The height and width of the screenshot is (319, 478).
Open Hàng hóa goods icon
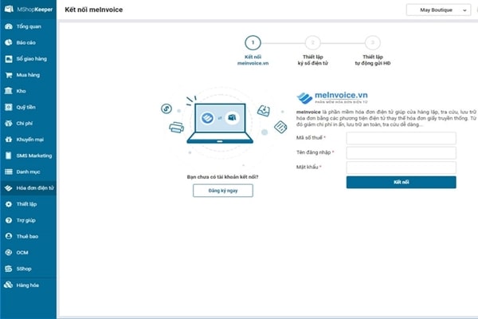pyautogui.click(x=9, y=285)
